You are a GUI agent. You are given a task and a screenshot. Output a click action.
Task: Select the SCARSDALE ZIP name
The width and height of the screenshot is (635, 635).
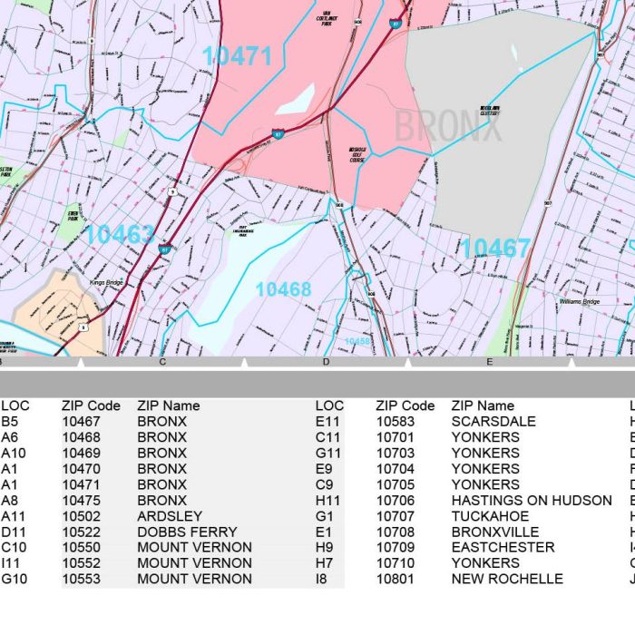pyautogui.click(x=493, y=422)
